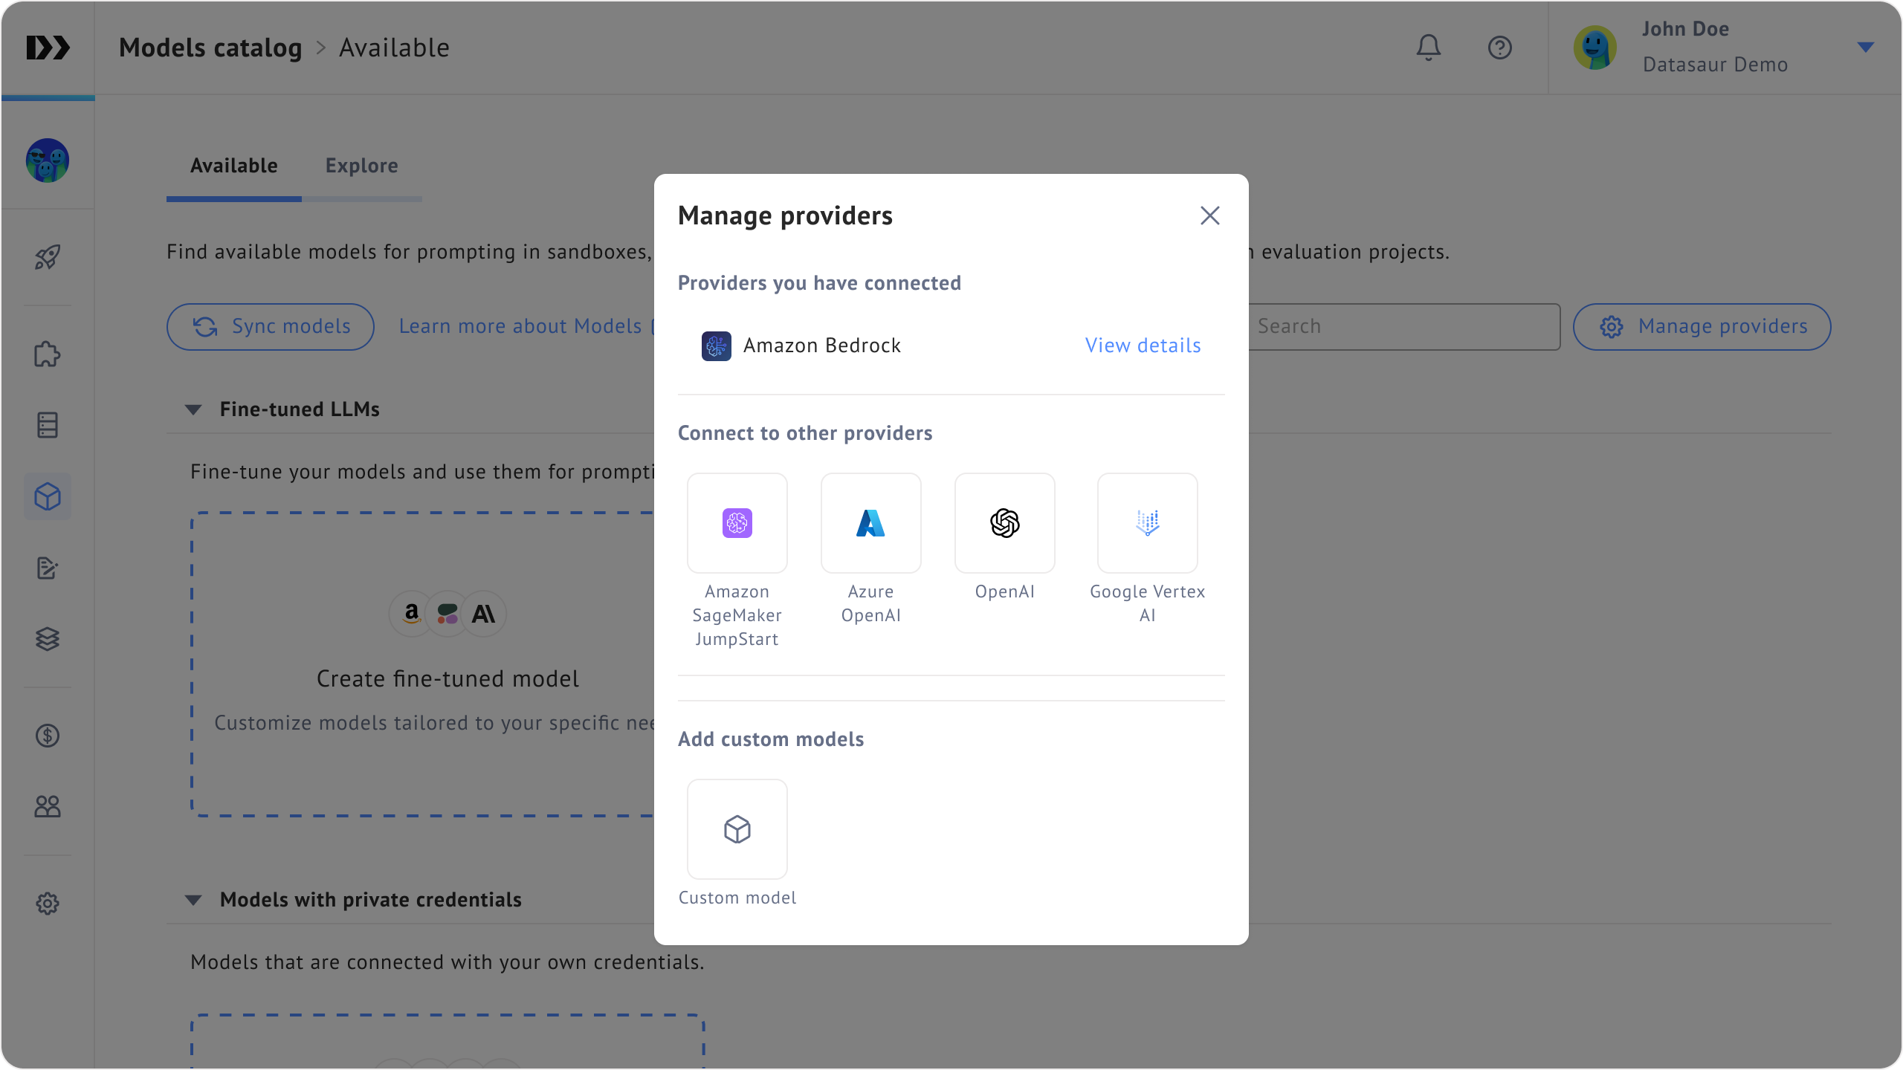
Task: Select the Azure OpenAI provider tile
Action: point(870,523)
